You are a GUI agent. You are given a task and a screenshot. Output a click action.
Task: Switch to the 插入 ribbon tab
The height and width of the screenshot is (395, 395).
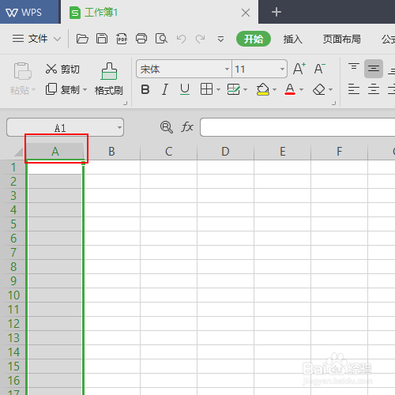pyautogui.click(x=292, y=39)
